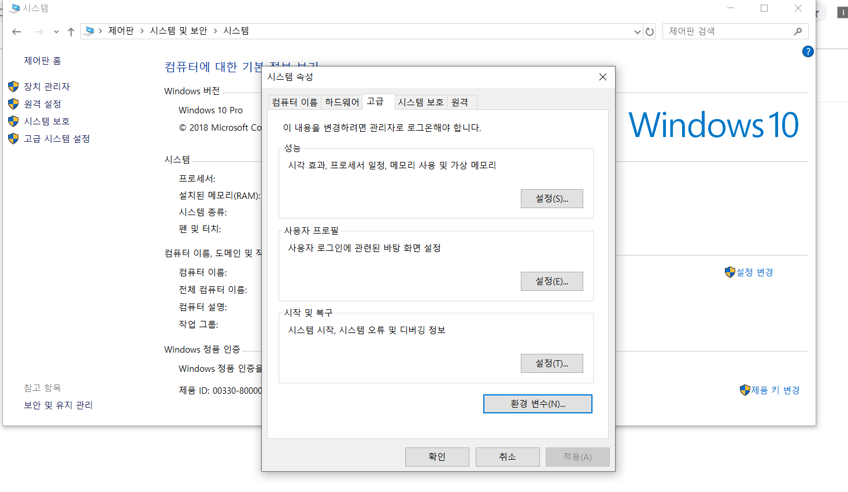The width and height of the screenshot is (848, 492).
Task: Click shield icon beside 고급 시스템 설정
Action: tap(13, 139)
